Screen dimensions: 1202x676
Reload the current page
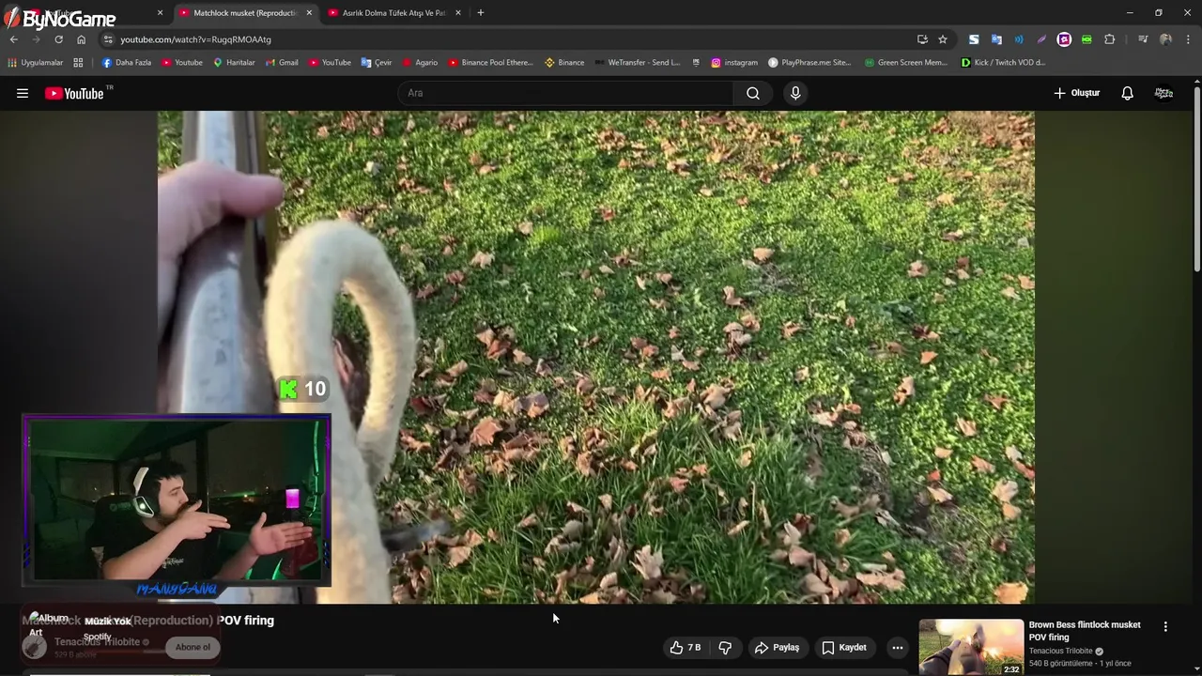coord(58,39)
